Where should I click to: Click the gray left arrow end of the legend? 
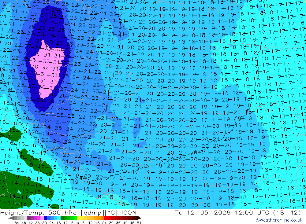point(11,218)
